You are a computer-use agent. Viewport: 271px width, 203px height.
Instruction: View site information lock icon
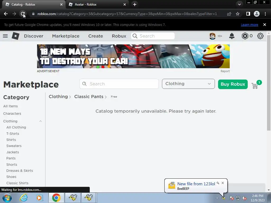[33, 14]
